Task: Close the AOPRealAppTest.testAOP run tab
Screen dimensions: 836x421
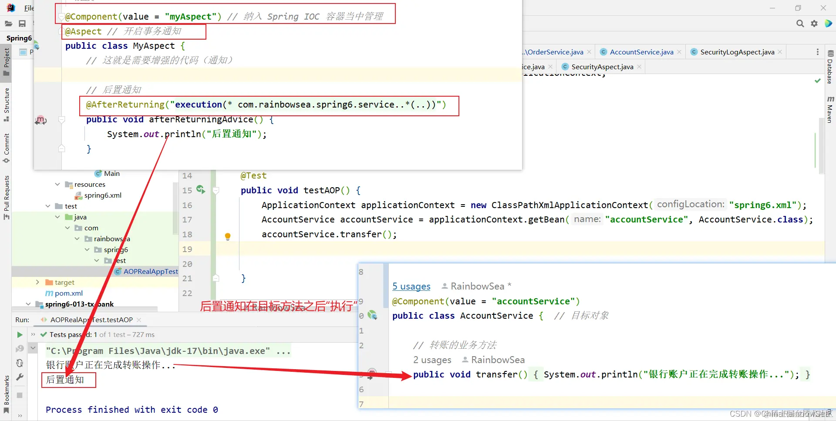Action: click(139, 320)
